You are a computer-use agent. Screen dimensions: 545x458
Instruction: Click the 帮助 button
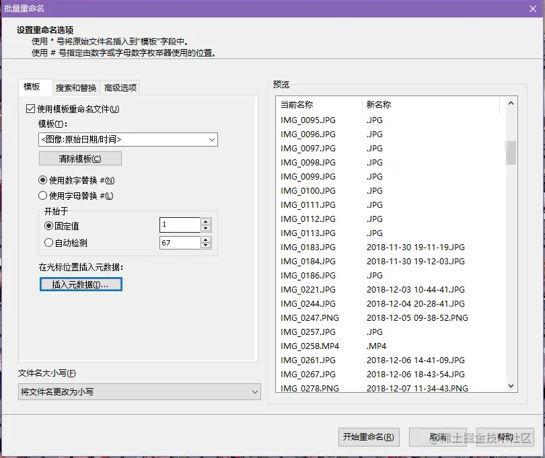point(505,436)
